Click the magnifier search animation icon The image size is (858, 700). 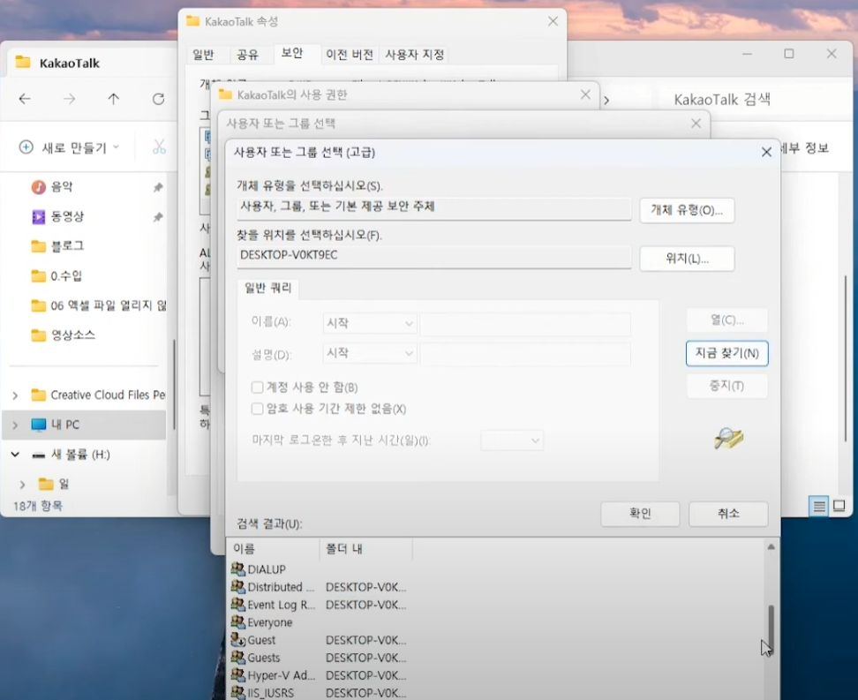click(x=728, y=438)
